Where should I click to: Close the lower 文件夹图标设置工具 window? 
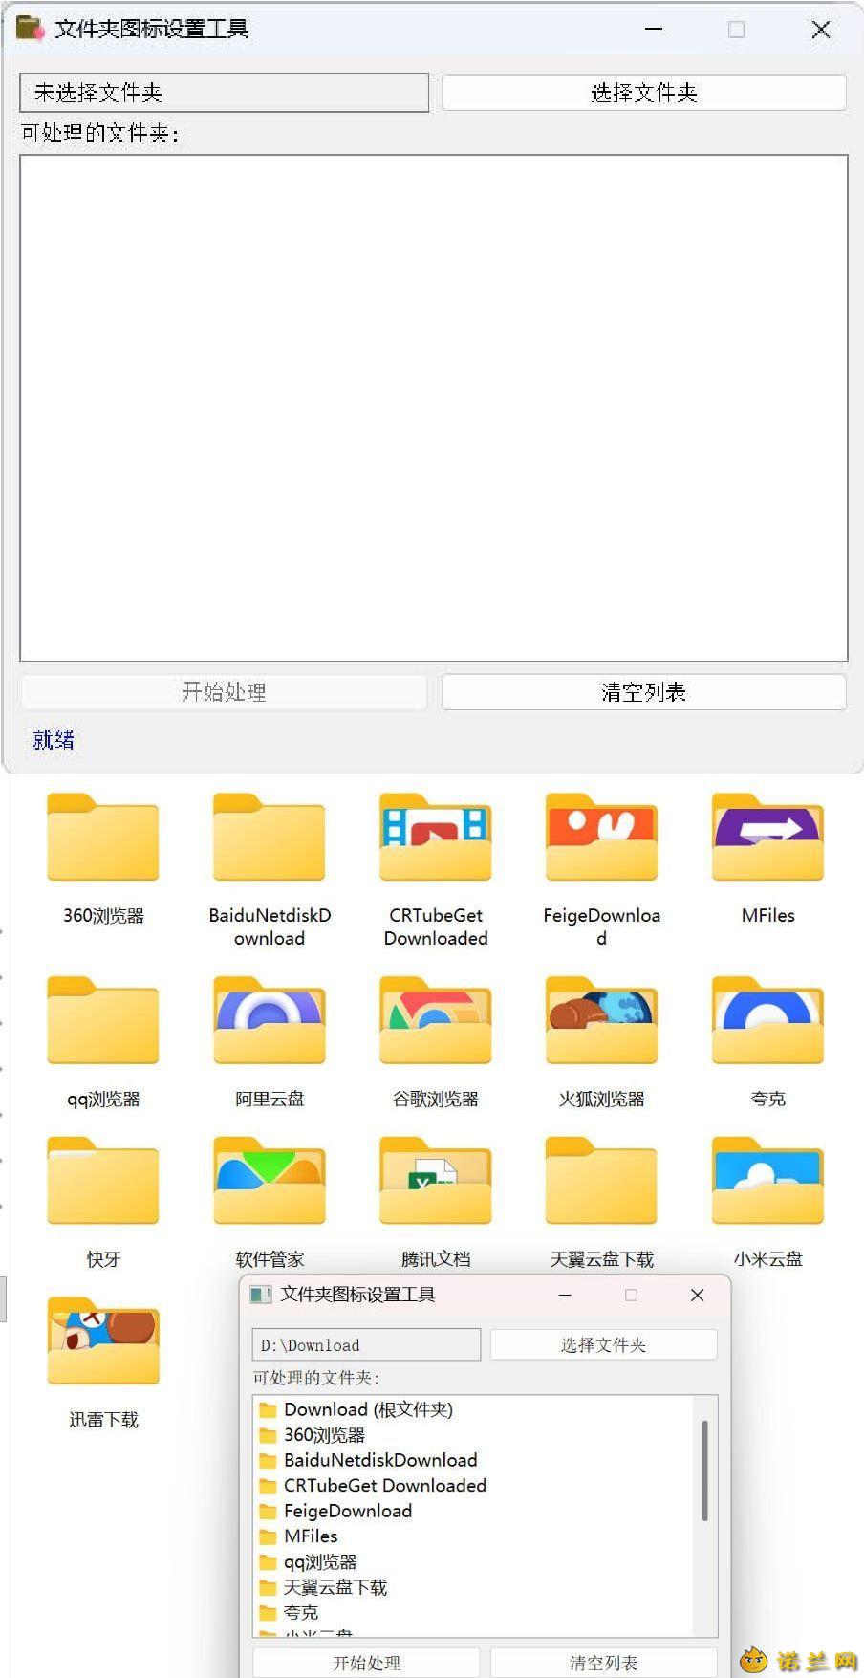click(697, 1295)
